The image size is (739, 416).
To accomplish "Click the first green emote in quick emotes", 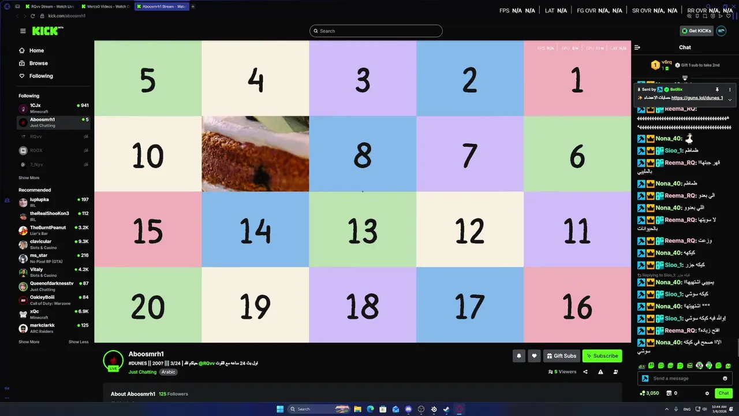I will click(x=651, y=366).
